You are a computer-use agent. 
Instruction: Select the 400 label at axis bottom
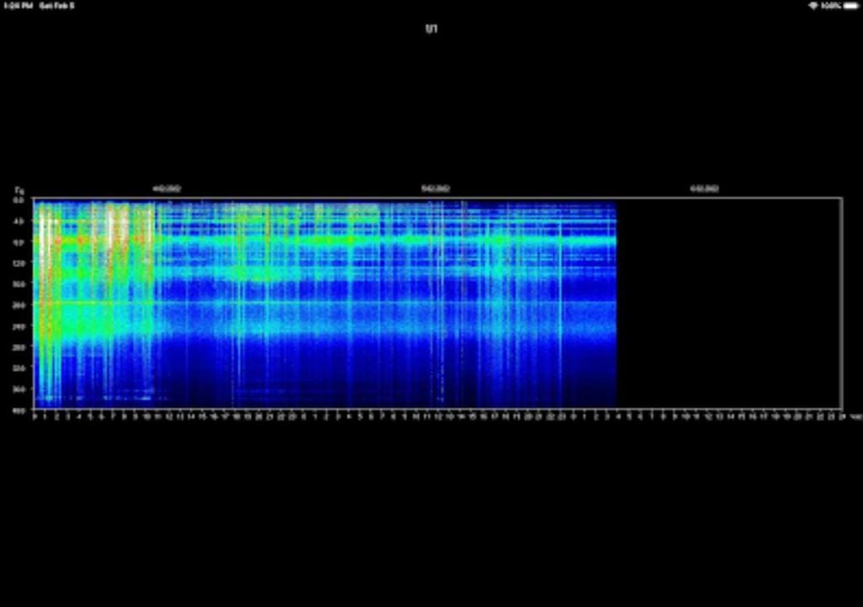18,411
